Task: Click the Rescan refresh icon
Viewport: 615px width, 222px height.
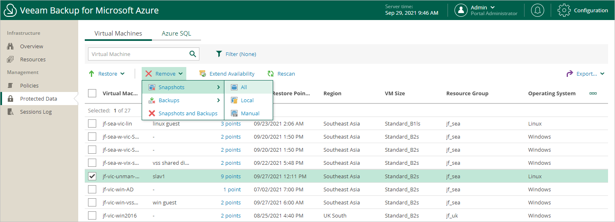Action: (271, 74)
